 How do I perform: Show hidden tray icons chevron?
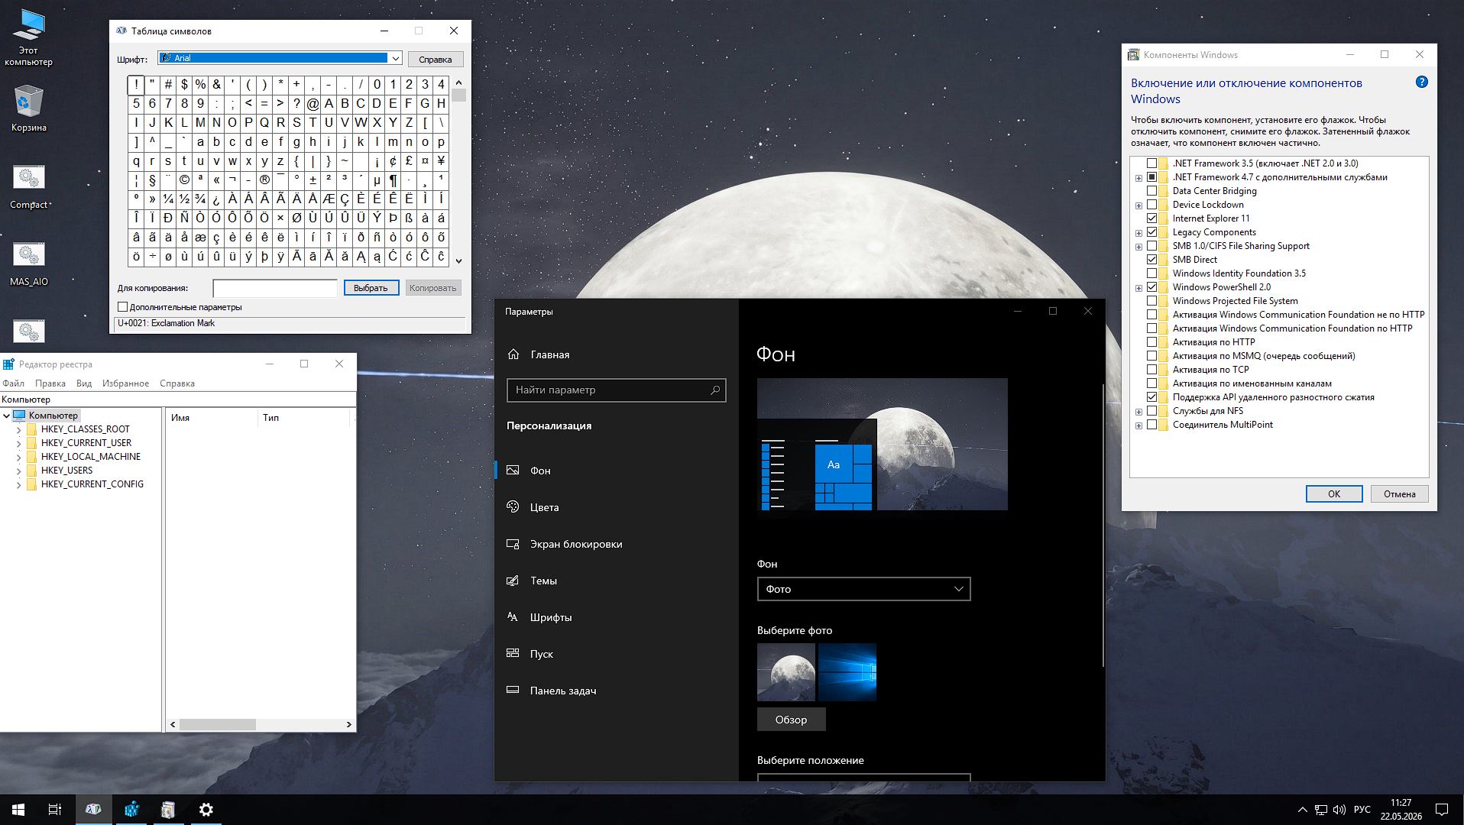[1302, 810]
